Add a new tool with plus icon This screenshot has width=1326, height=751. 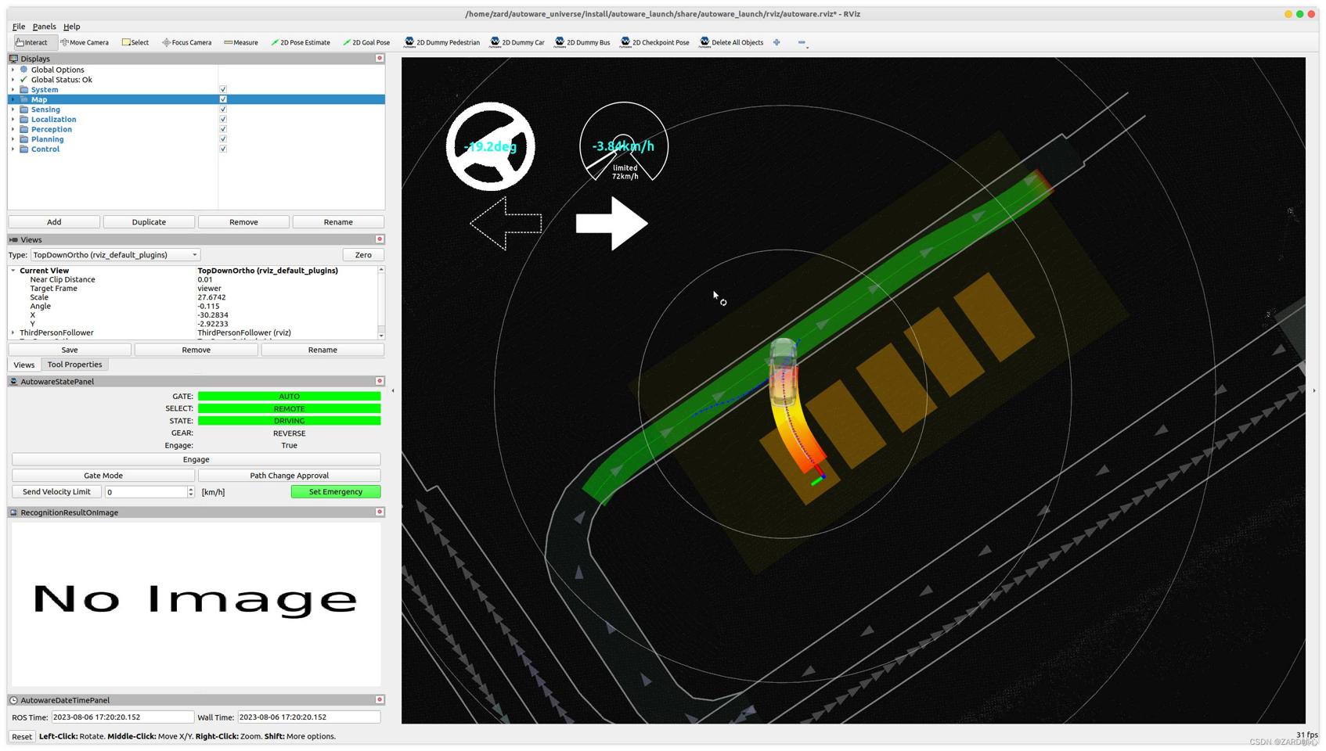[x=777, y=42]
